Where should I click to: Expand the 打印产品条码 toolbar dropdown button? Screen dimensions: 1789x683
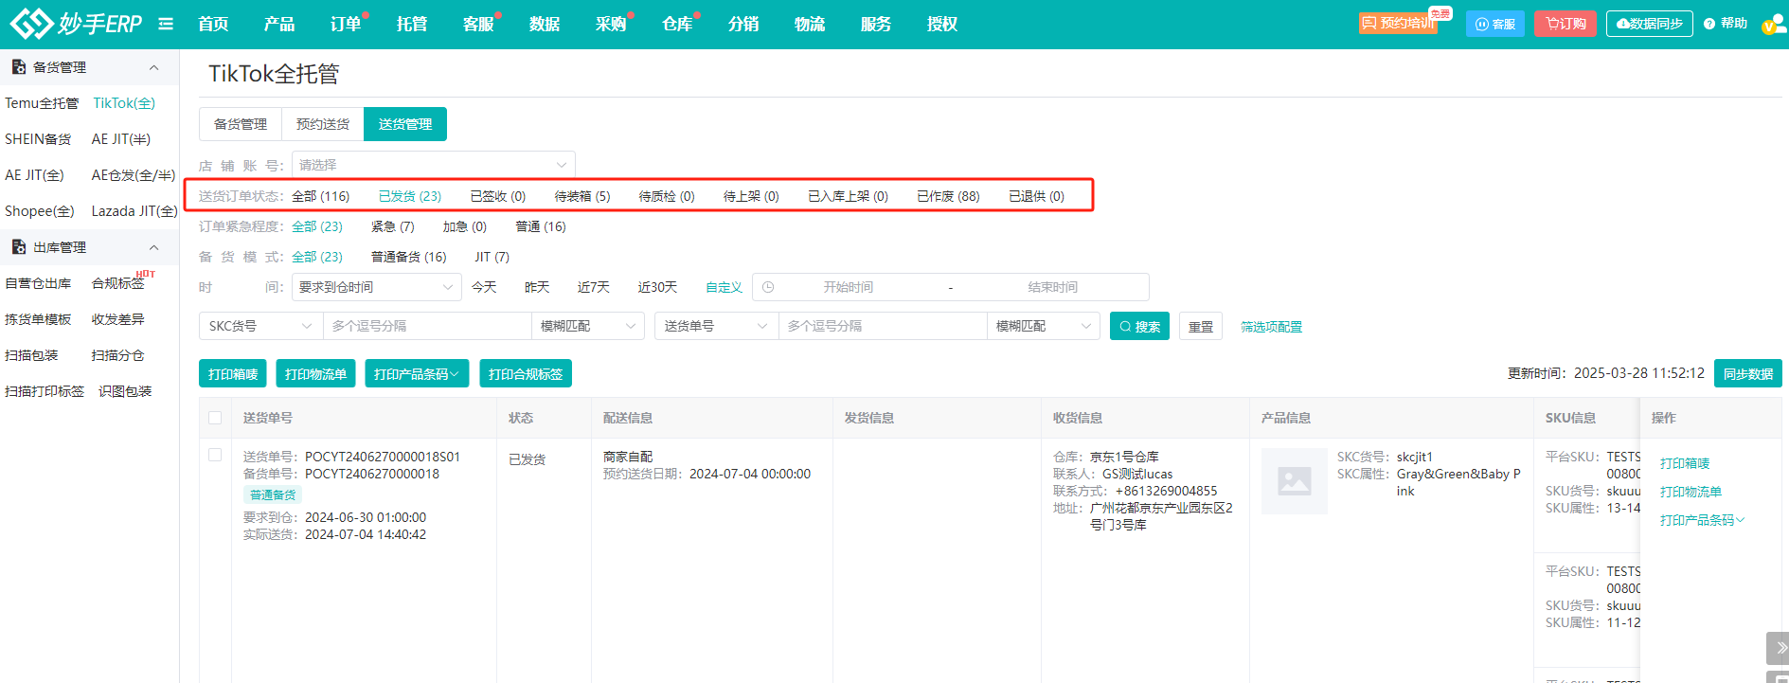pyautogui.click(x=417, y=374)
